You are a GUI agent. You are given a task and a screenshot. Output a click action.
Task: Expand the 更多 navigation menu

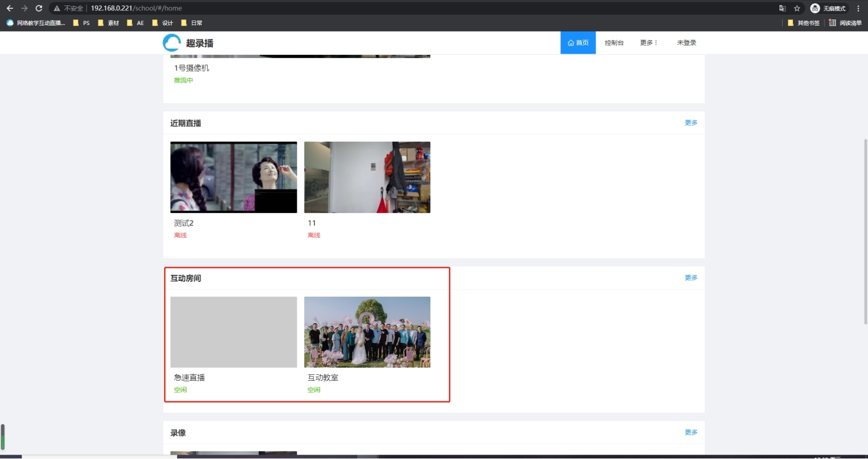click(x=648, y=43)
